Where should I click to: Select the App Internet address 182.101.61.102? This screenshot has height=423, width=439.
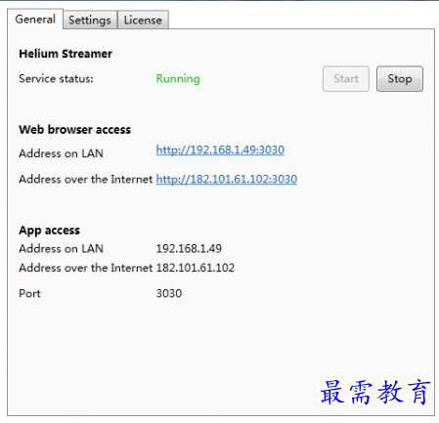(x=196, y=268)
